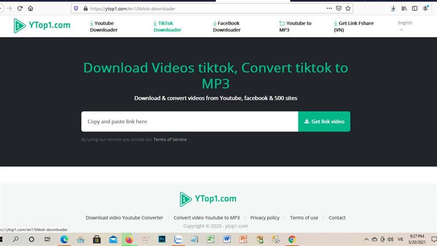Open Get Link Fshare (VN) page
This screenshot has height=246, width=437.
353,26
